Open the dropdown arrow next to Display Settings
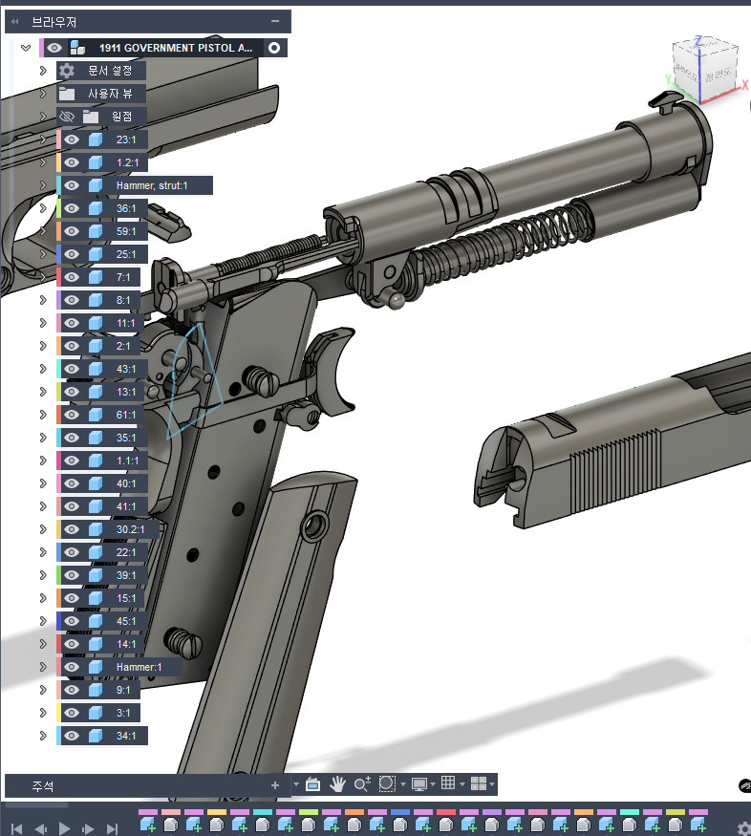The width and height of the screenshot is (751, 836). 433,784
